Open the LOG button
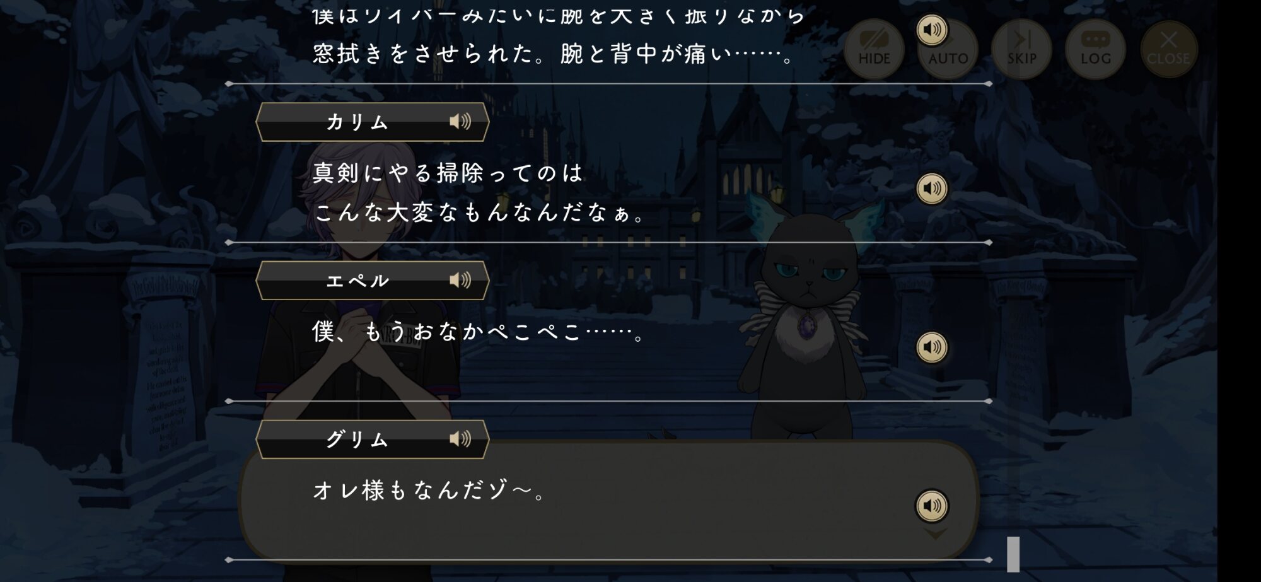1261x582 pixels. coord(1095,49)
